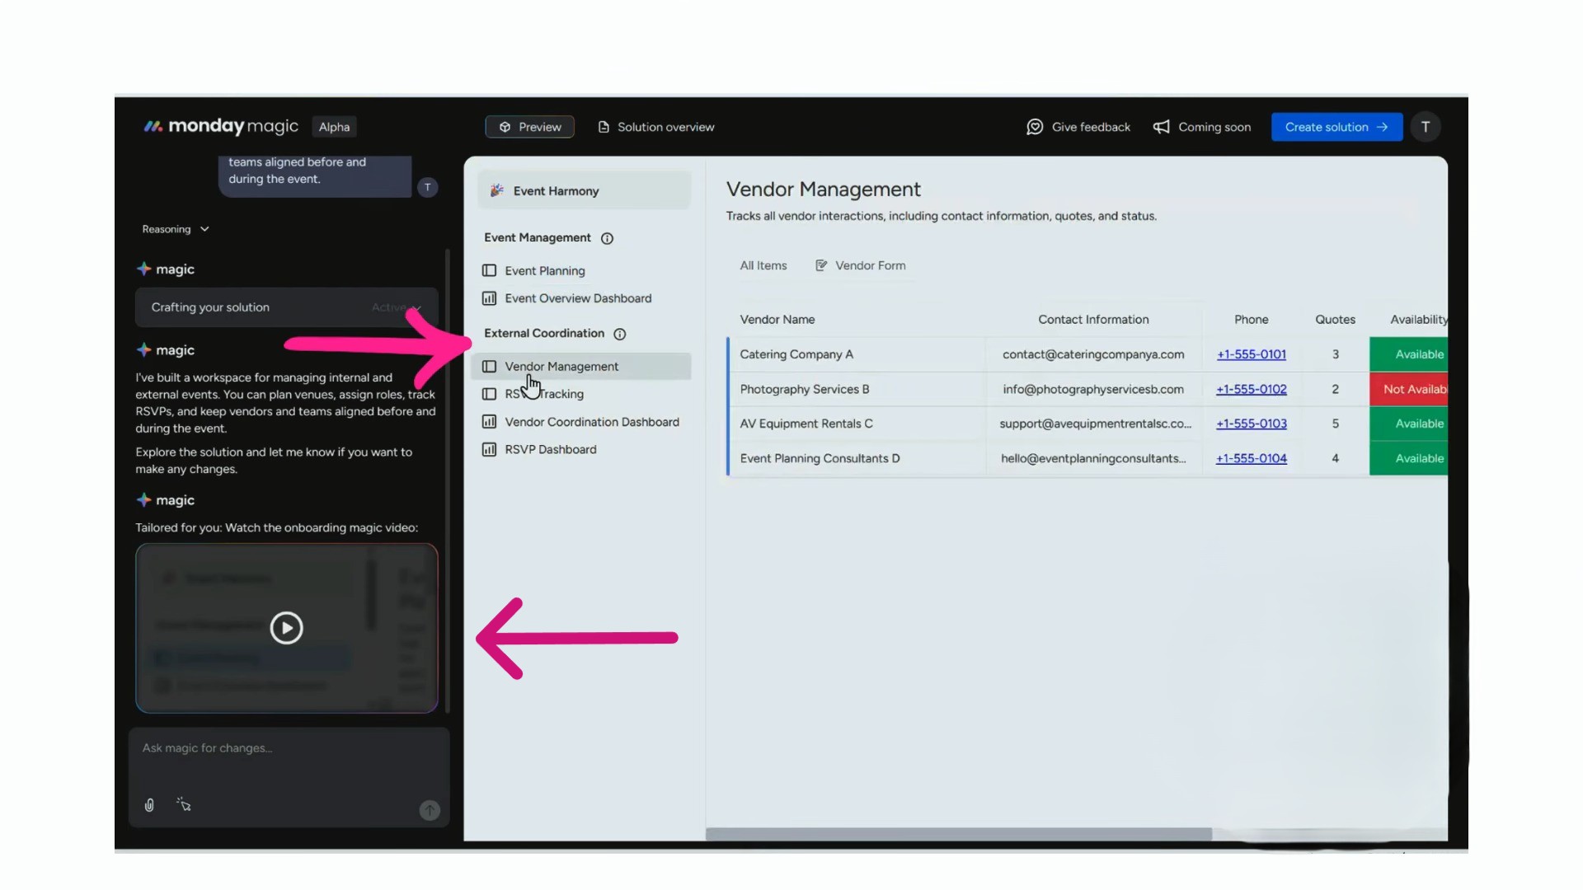
Task: Switch to the Solution overview tab
Action: [656, 127]
